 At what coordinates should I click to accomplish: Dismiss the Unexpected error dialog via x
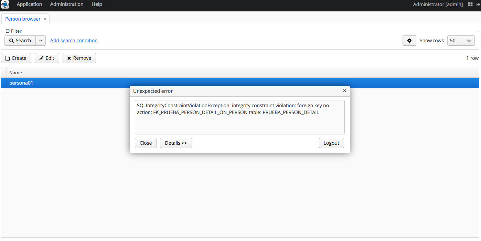click(344, 91)
